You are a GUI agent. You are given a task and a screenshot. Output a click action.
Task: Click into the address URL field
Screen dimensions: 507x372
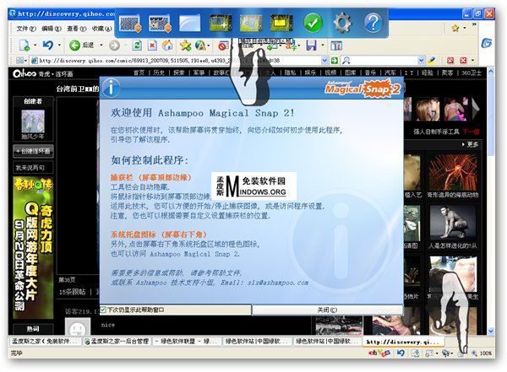[179, 61]
